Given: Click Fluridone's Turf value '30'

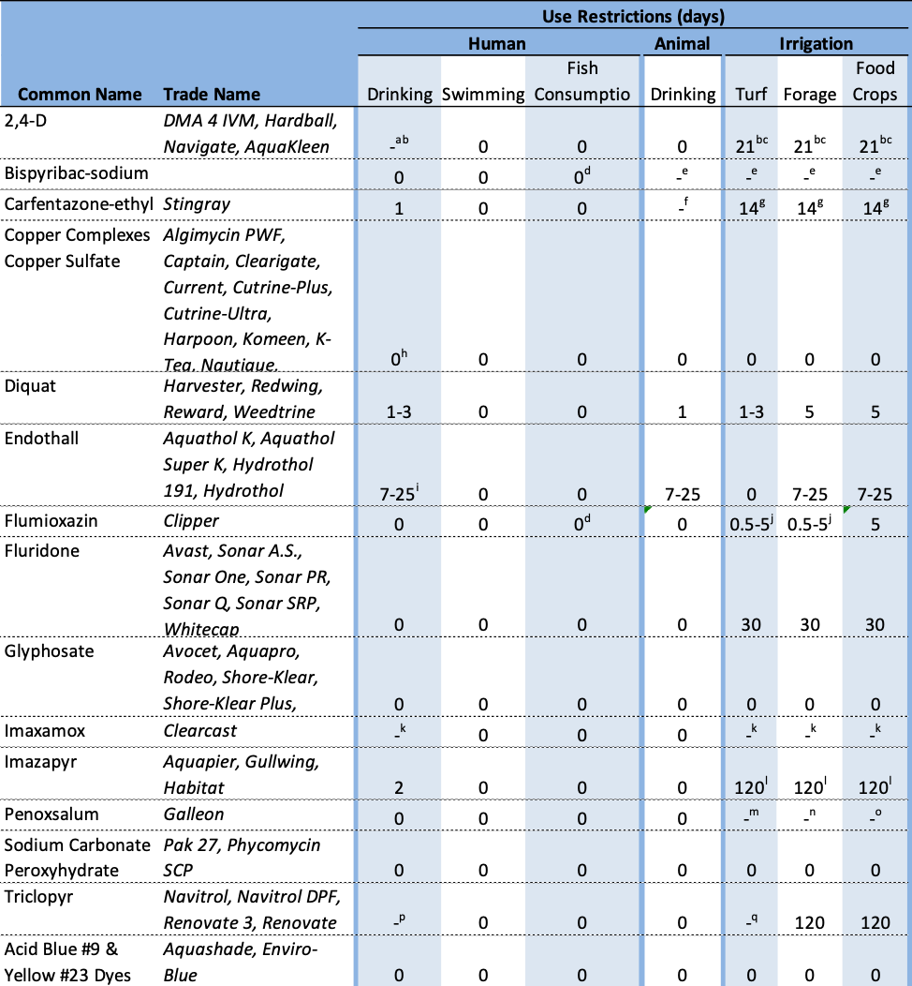Looking at the screenshot, I should [x=751, y=625].
